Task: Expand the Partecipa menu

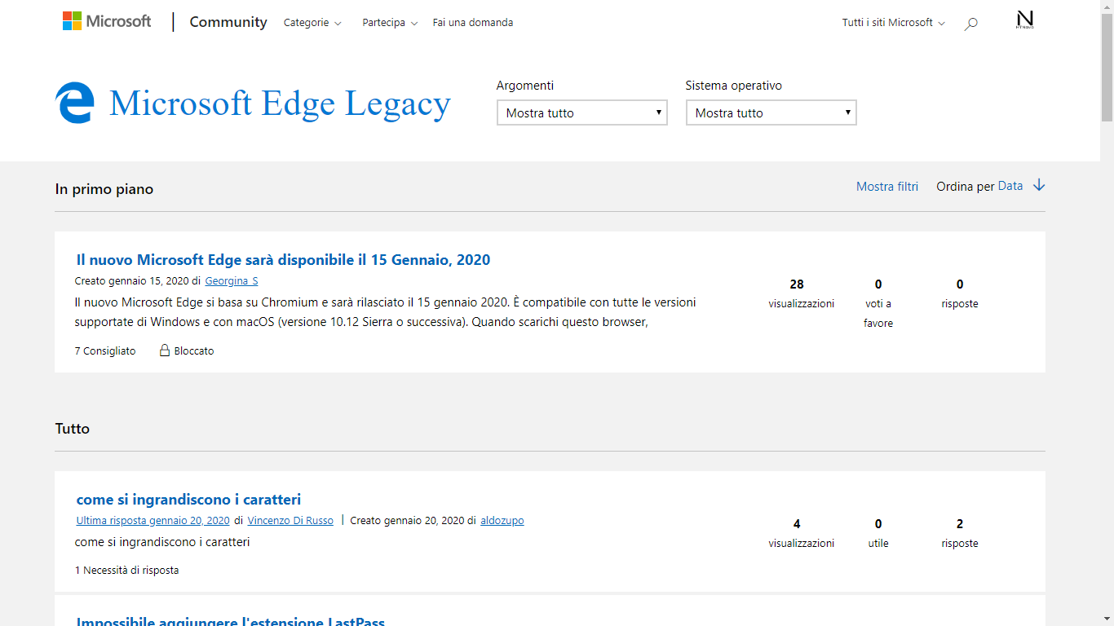Action: (390, 23)
